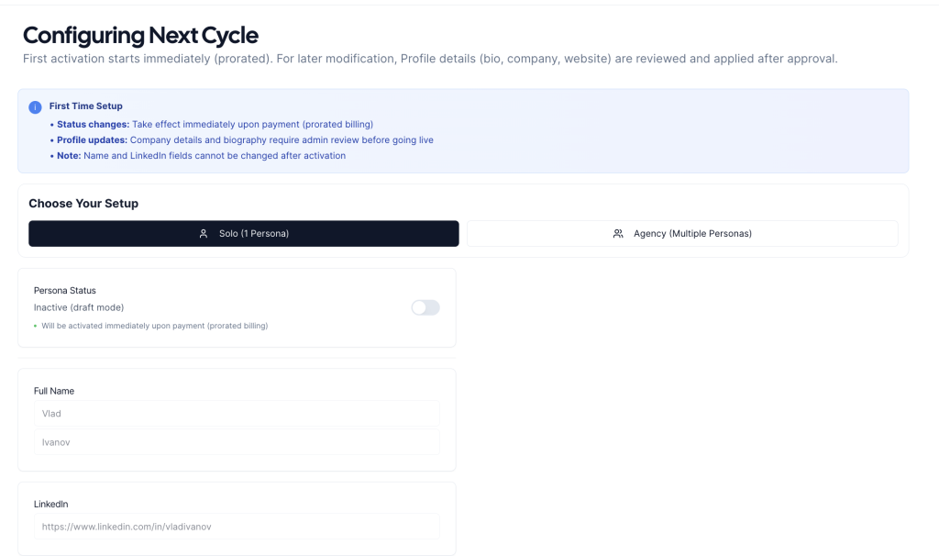The image size is (939, 556).
Task: Toggle the Persona Status switch on
Action: pyautogui.click(x=425, y=307)
